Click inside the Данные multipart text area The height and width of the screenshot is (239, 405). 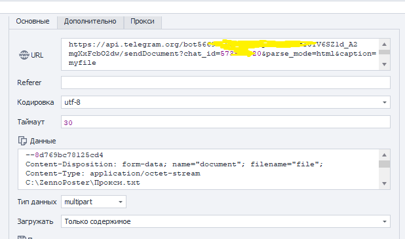click(199, 169)
